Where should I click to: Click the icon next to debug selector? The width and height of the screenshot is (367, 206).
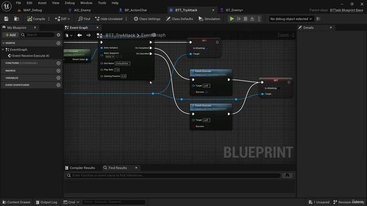[318, 19]
